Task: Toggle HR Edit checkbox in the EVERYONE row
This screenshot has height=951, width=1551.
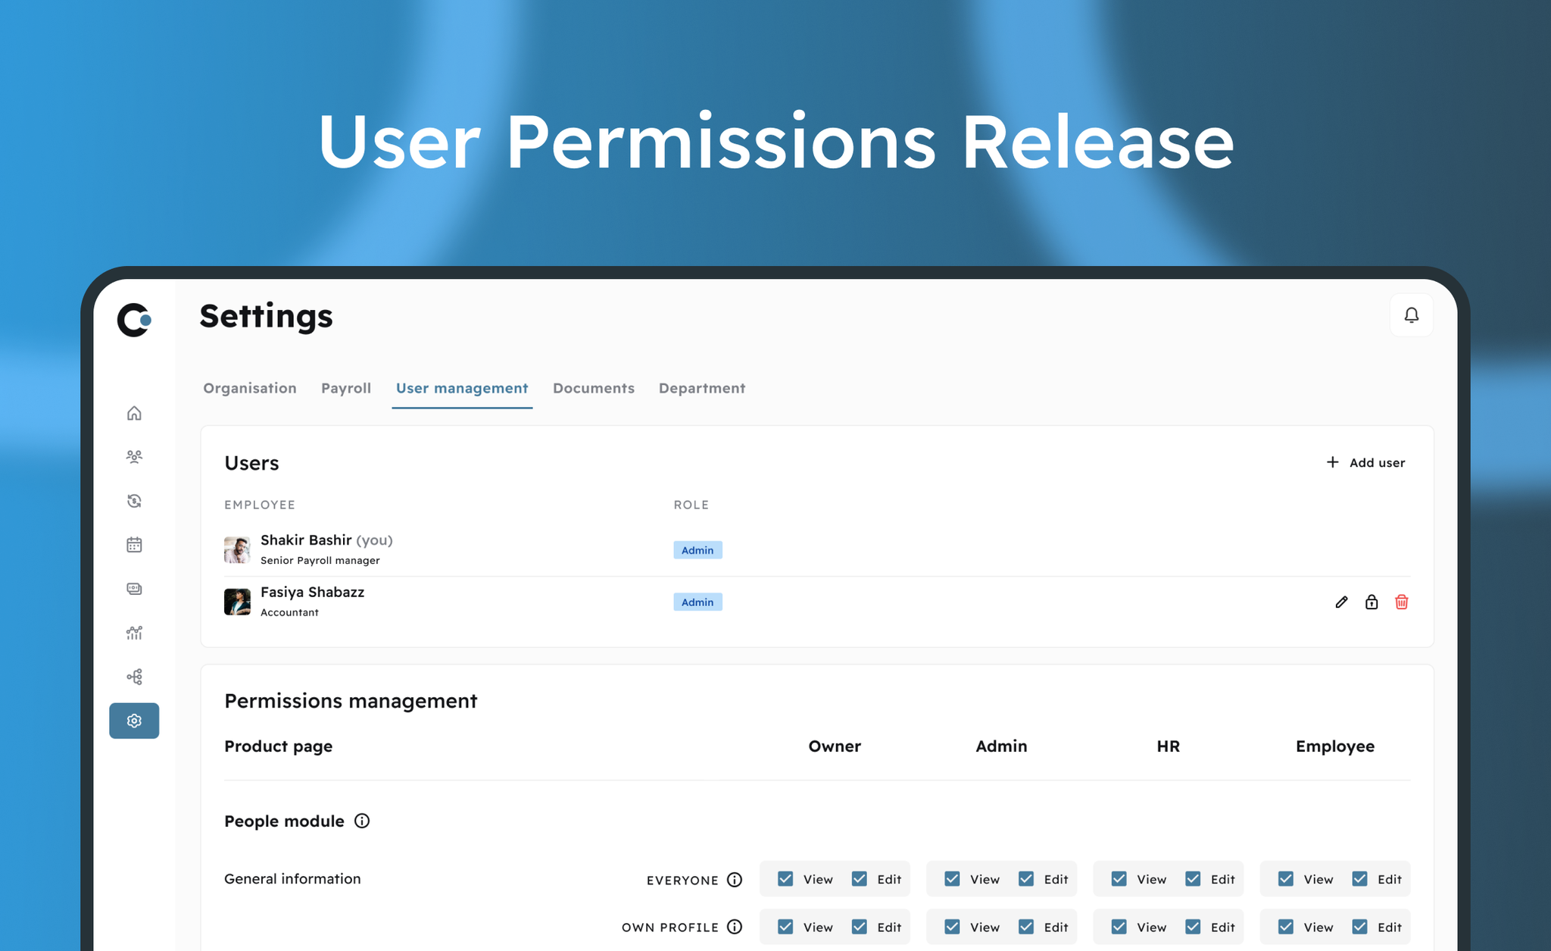Action: [1193, 879]
